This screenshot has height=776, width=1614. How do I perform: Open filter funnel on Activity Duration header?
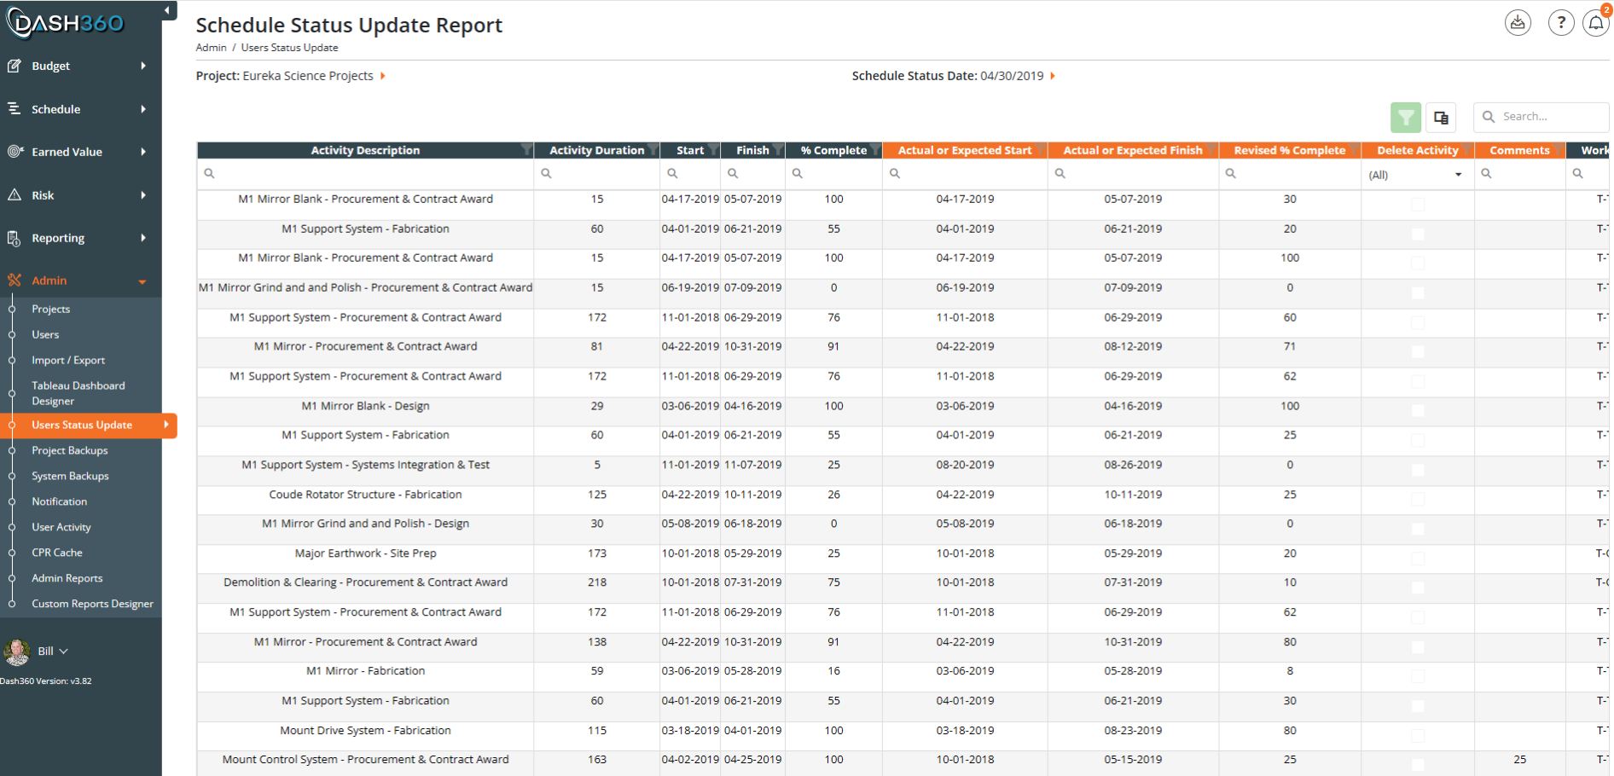coord(653,150)
